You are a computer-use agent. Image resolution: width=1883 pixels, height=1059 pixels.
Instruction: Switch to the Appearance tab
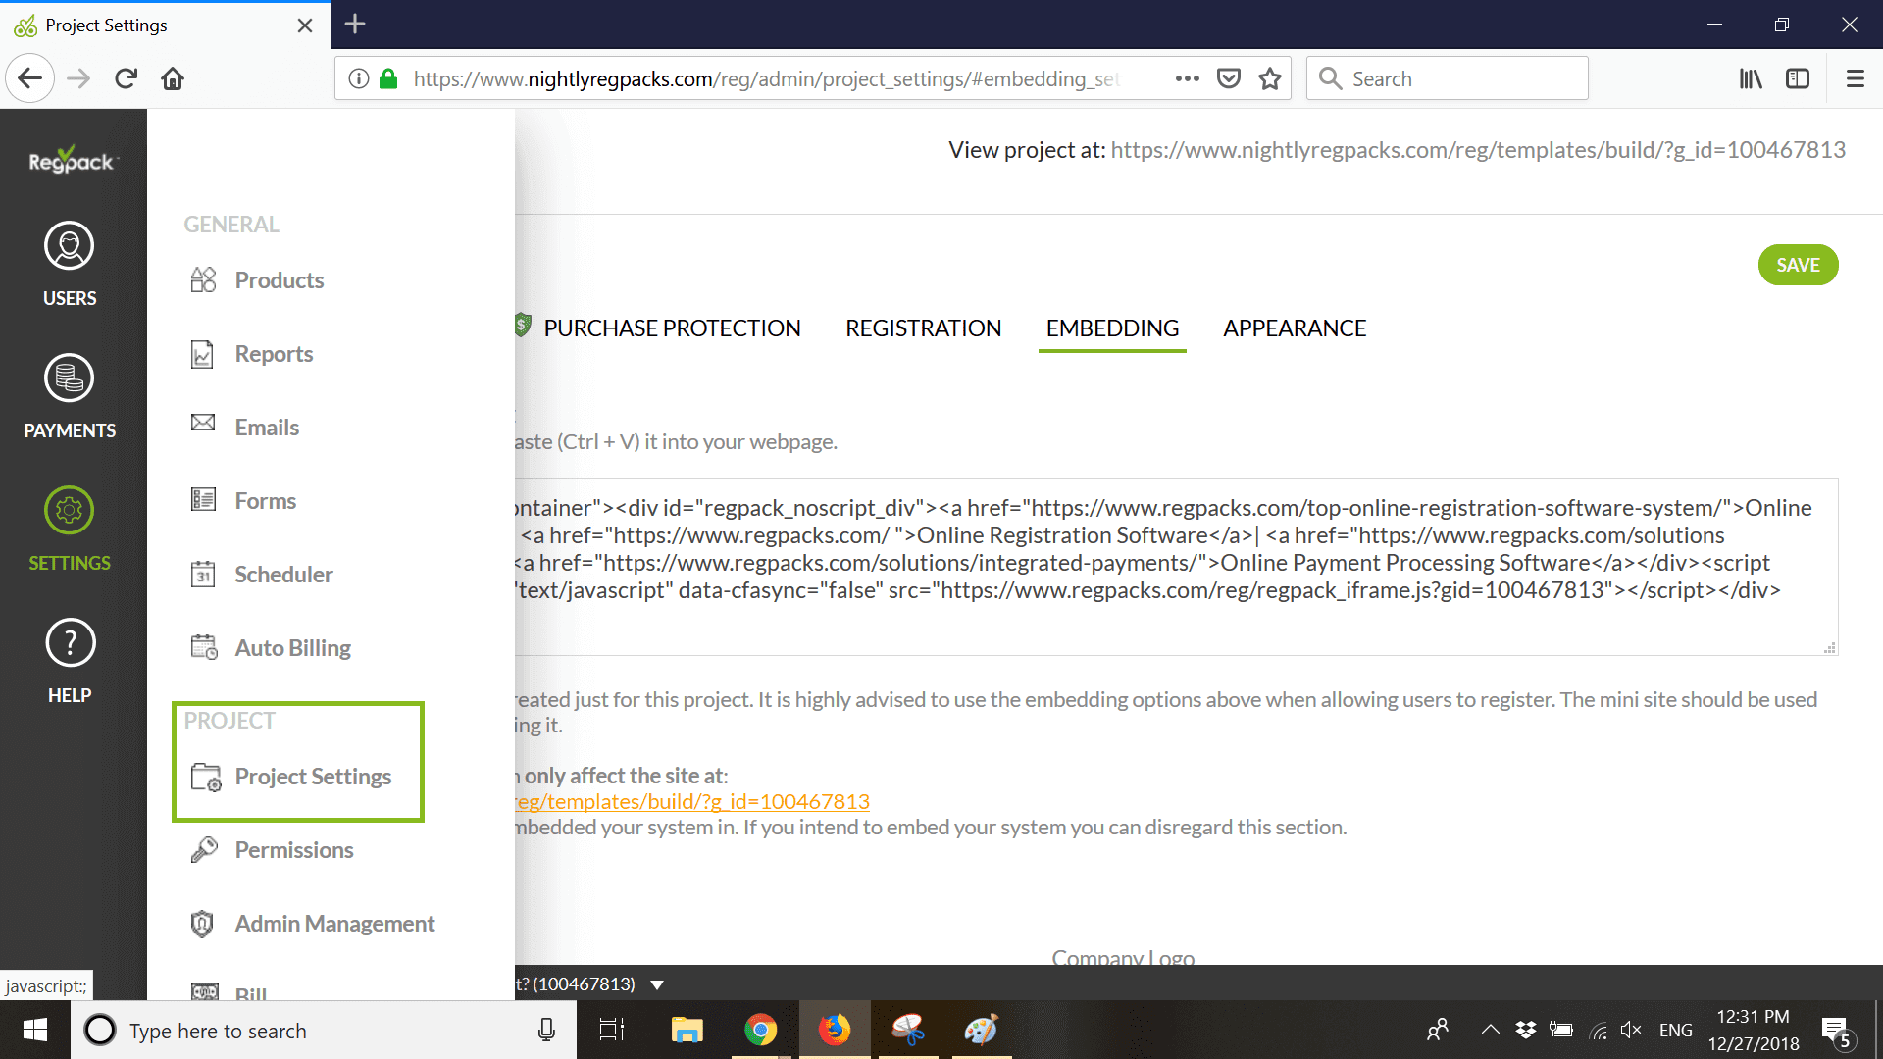[1294, 328]
